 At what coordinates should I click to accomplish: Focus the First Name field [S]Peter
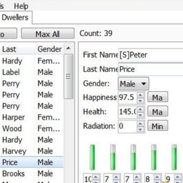[150, 55]
